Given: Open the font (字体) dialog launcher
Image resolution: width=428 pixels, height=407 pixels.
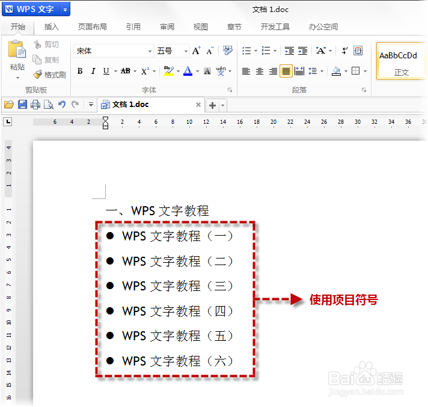Looking at the screenshot, I should pos(230,90).
